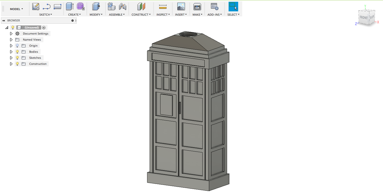This screenshot has width=383, height=196.
Task: Click the browser options minus-circle icon
Action: coord(72,21)
